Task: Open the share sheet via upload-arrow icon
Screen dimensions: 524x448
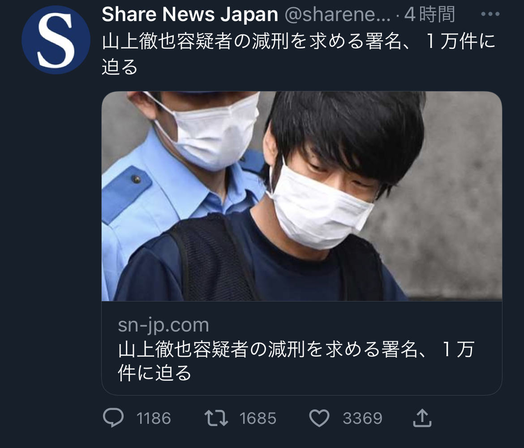Action: point(422,418)
